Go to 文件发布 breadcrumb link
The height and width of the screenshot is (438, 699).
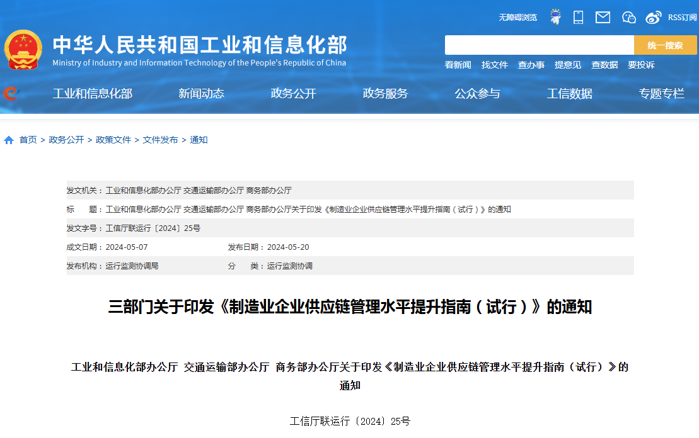tap(160, 140)
